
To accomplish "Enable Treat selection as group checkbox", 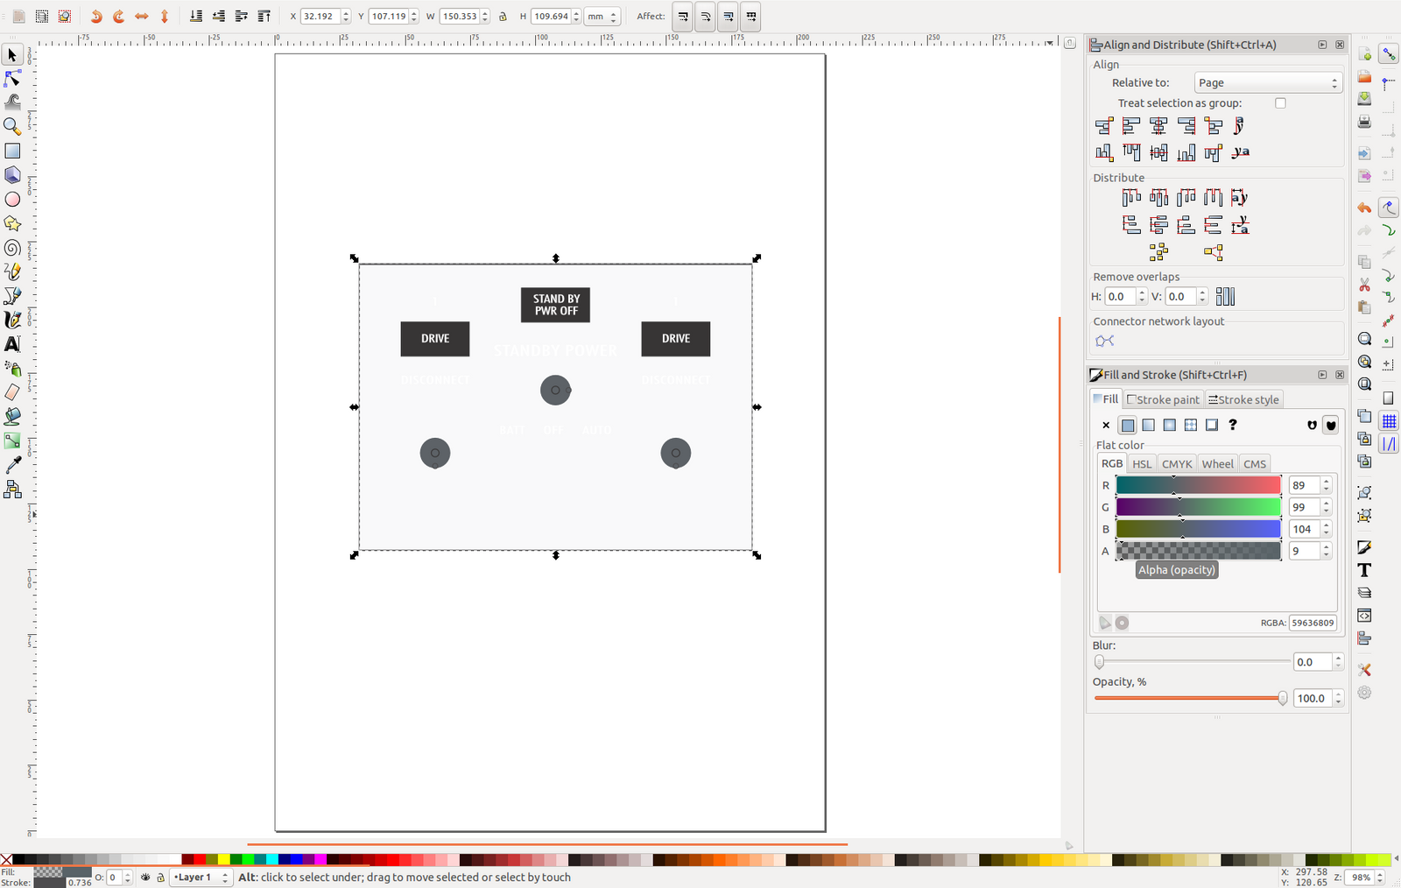I will coord(1280,103).
